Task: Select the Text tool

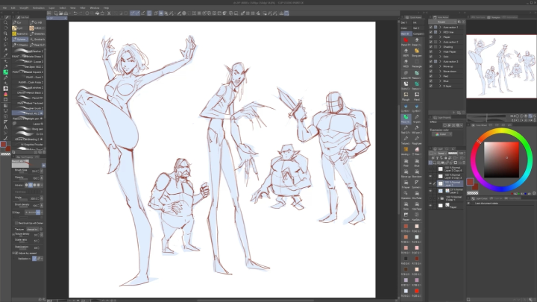Action: pos(5,128)
